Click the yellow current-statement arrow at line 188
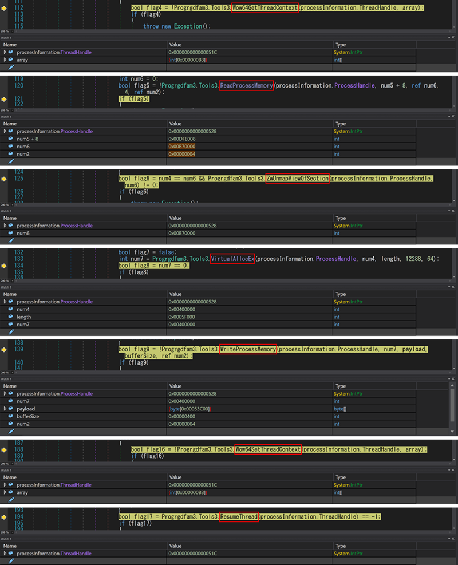 click(x=4, y=450)
